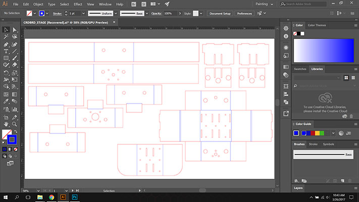This screenshot has width=359, height=202.
Task: Click the large stroke color box in toolbar
Action: click(12, 139)
